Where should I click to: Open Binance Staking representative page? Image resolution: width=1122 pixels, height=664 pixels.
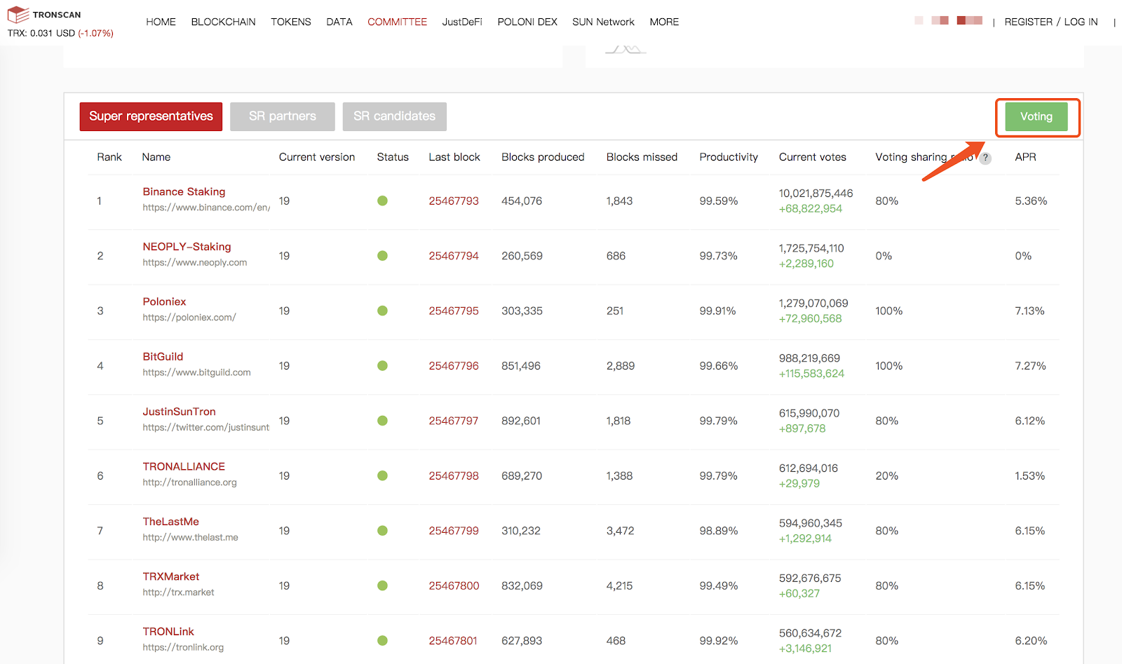tap(184, 191)
